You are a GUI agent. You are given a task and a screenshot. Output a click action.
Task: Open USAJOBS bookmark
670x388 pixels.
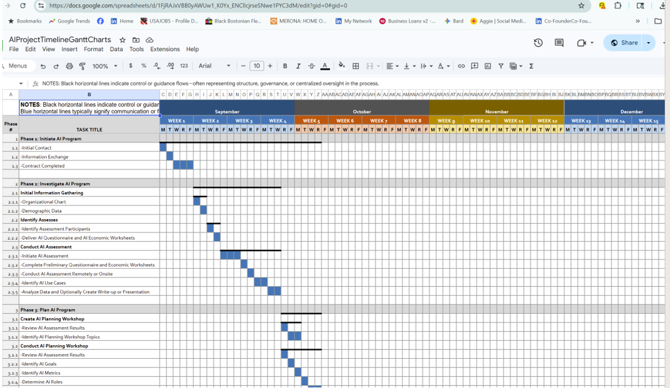click(169, 21)
